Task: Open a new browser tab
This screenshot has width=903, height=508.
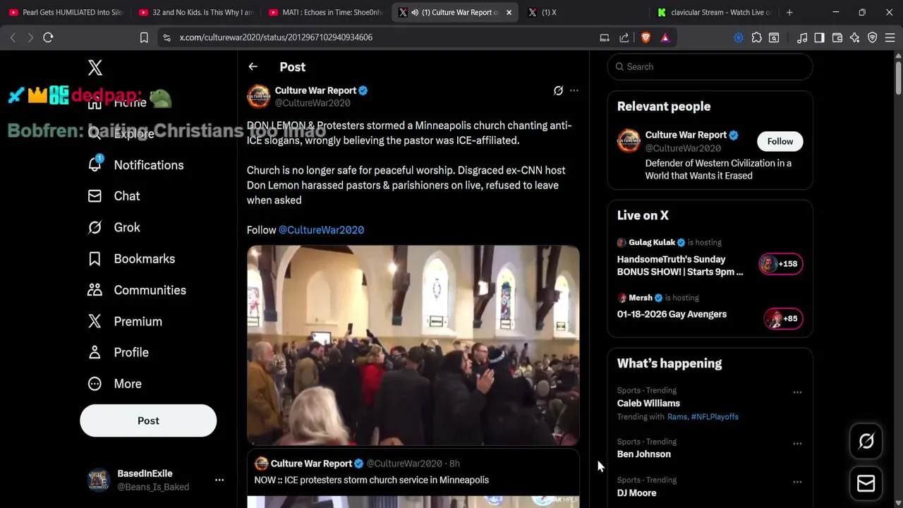Action: point(789,12)
